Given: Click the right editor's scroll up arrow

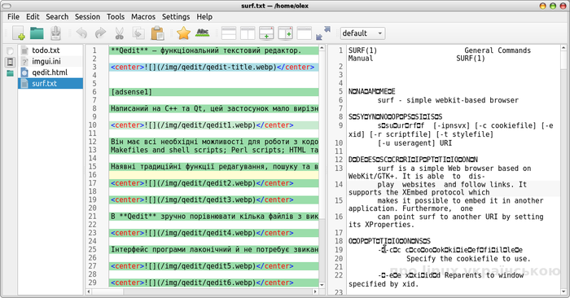Looking at the screenshot, I should [563, 48].
